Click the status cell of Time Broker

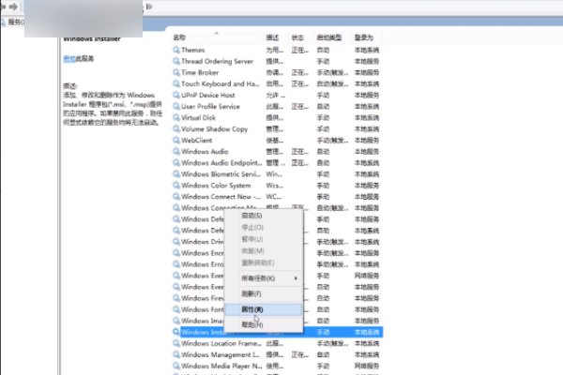[x=299, y=72]
